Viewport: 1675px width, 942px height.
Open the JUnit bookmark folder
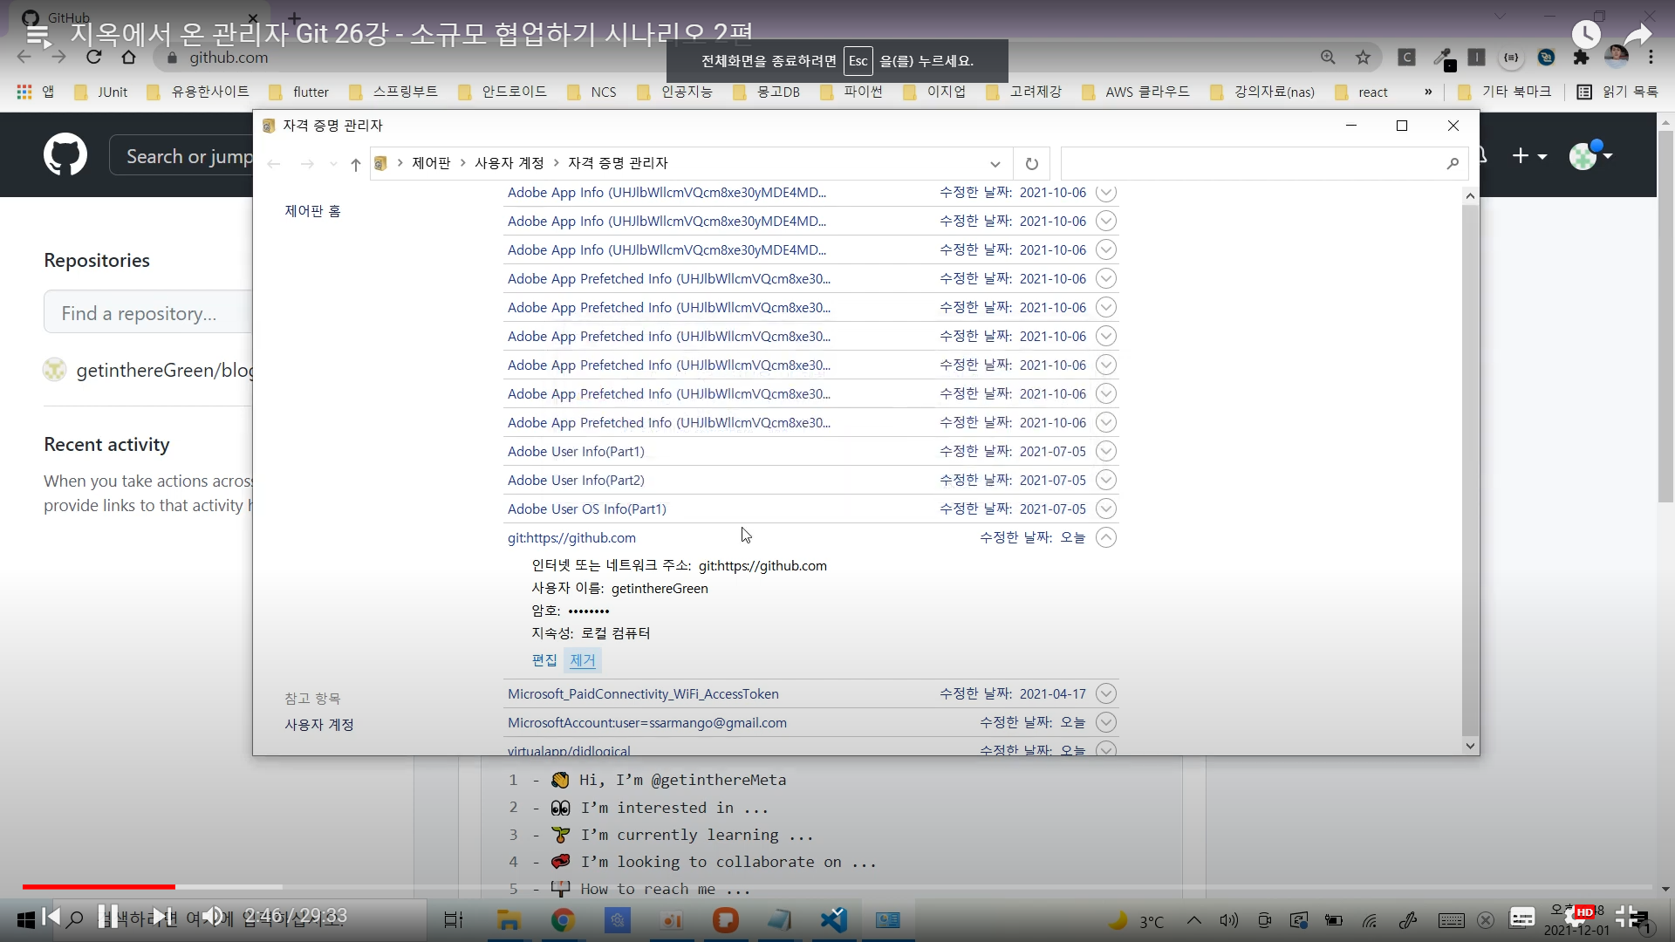point(101,92)
